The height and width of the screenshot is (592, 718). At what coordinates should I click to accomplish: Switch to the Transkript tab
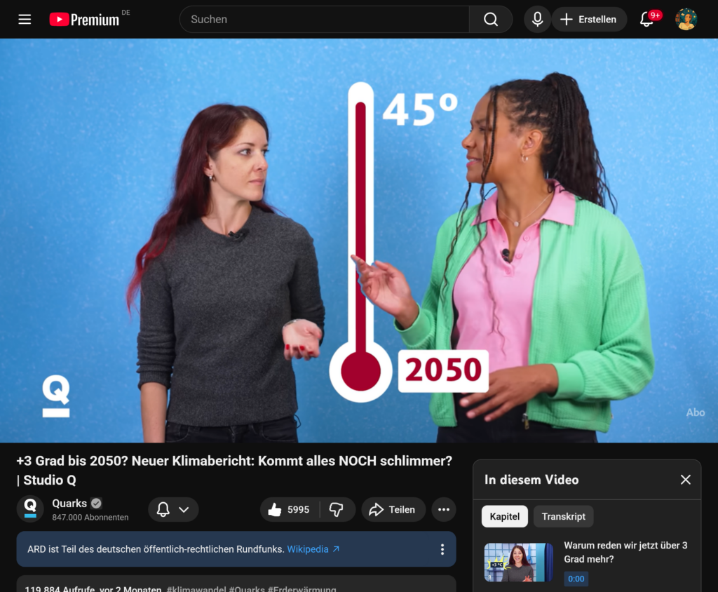click(563, 516)
